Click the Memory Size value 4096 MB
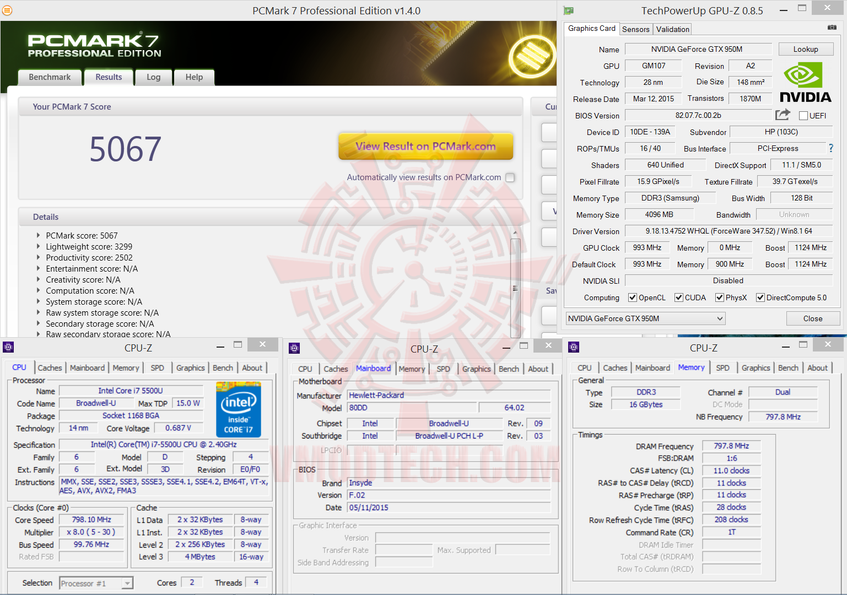 [659, 214]
